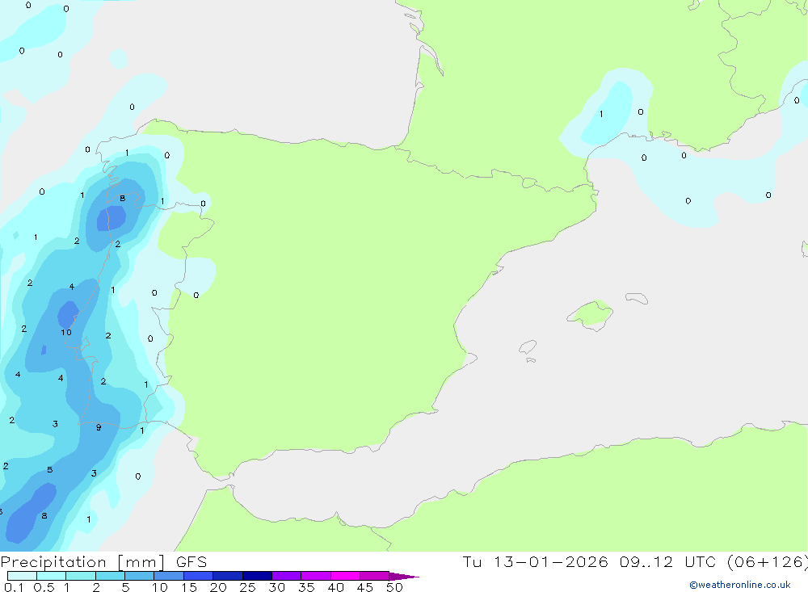This screenshot has height=592, width=808.
Task: Click the 45–50 mm legend swatch
Action: click(375, 576)
